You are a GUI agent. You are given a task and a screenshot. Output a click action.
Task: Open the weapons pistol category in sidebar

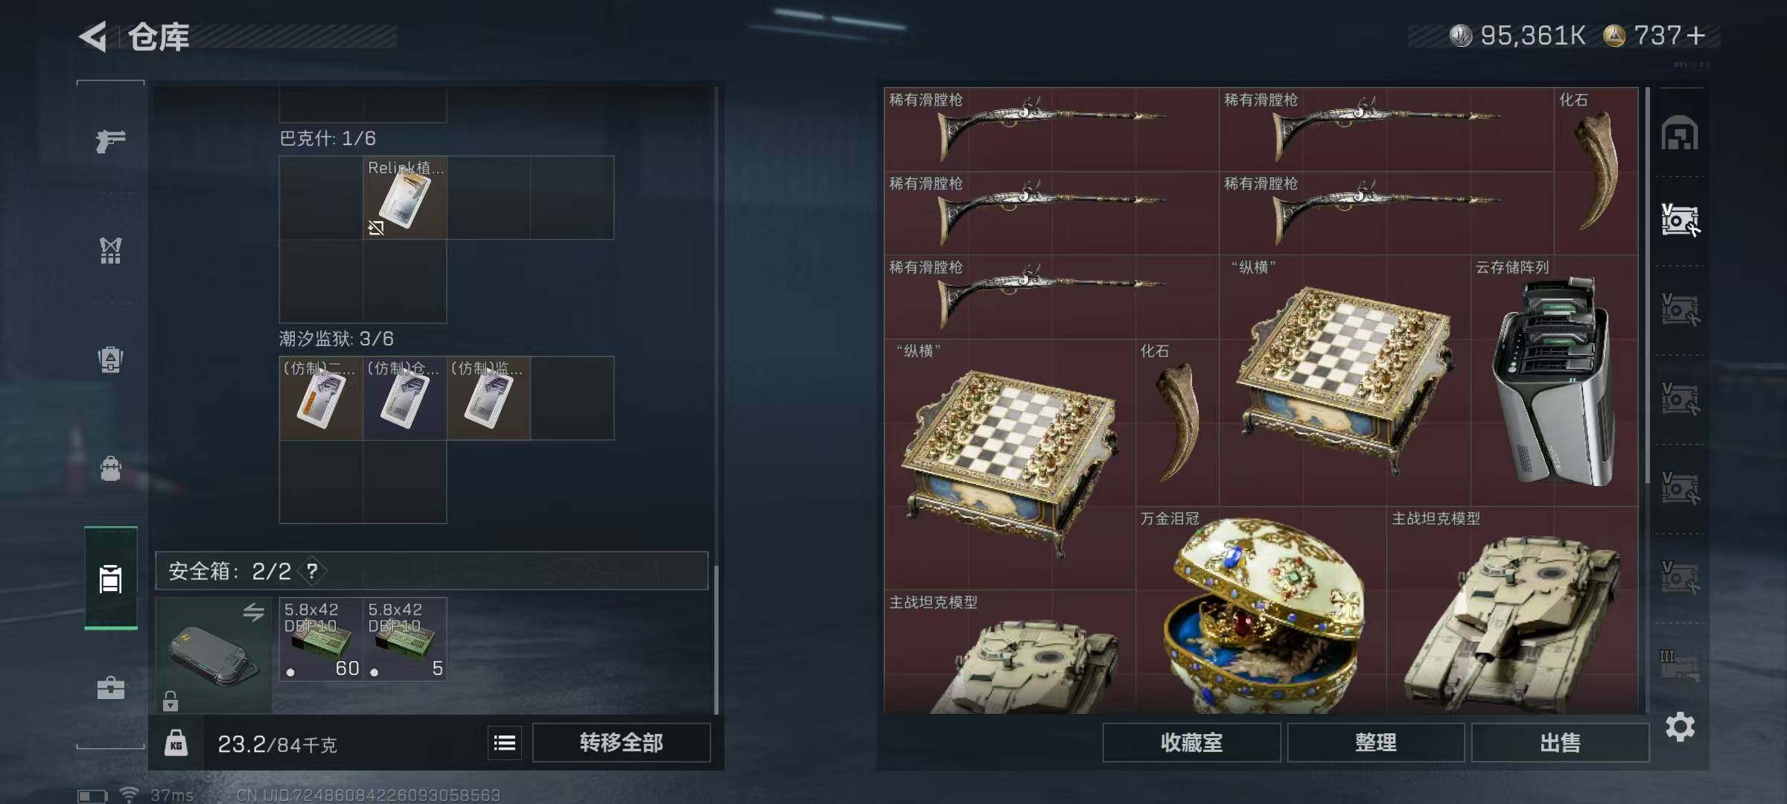(x=110, y=141)
